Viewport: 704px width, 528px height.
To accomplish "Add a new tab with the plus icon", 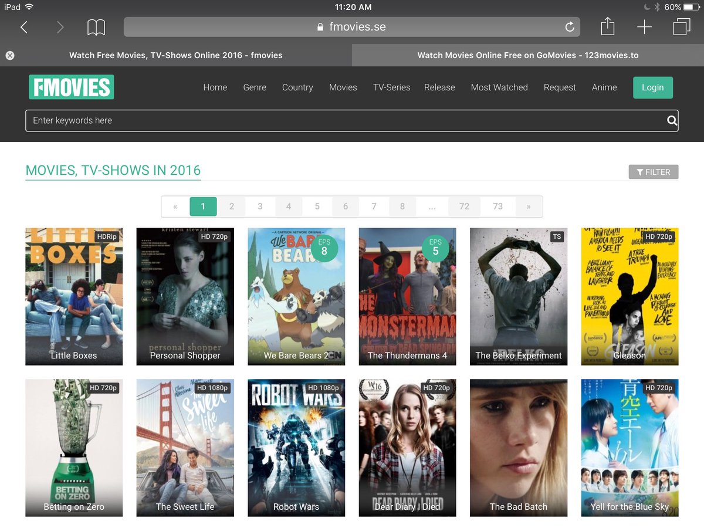I will 644,27.
